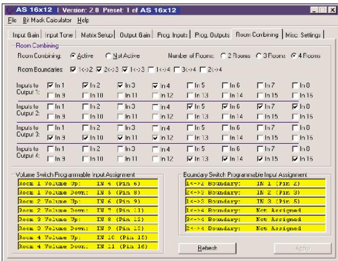Select the Room 3 Volume Up assignment row
This screenshot has width=338, height=261.
88,219
